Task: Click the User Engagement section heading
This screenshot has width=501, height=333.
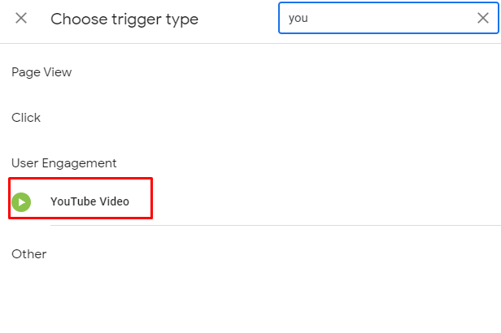Action: 64,163
